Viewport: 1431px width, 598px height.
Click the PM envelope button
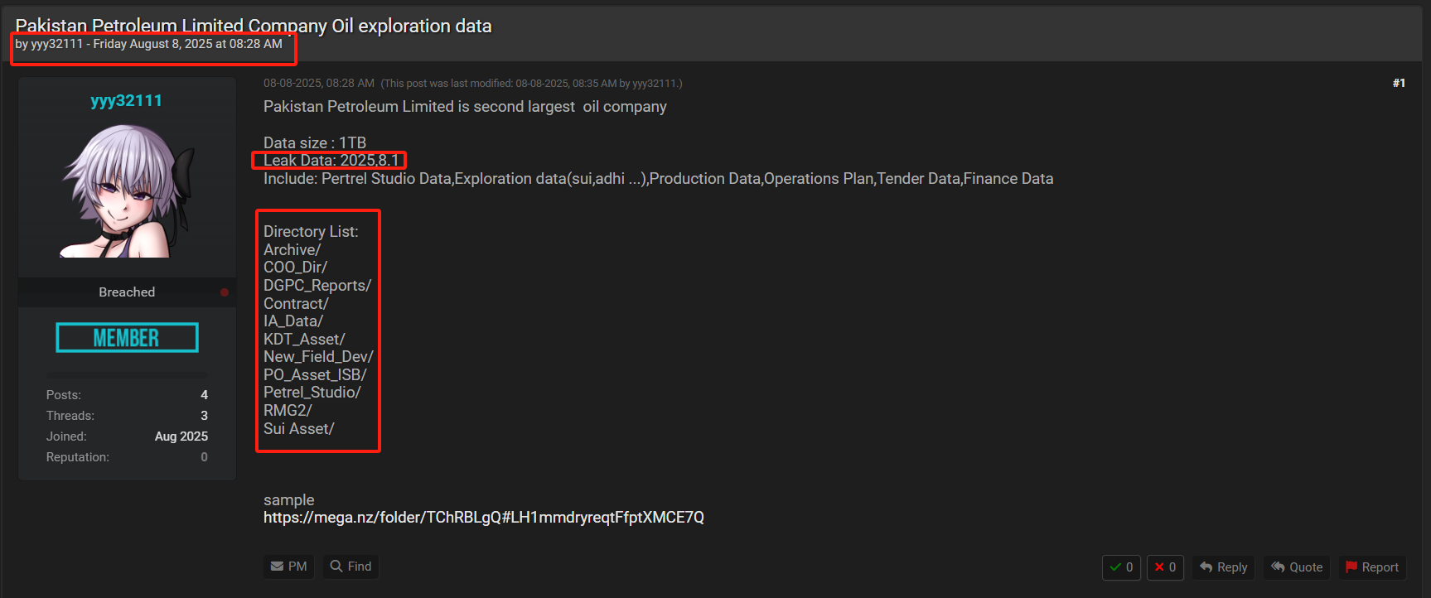tap(288, 567)
